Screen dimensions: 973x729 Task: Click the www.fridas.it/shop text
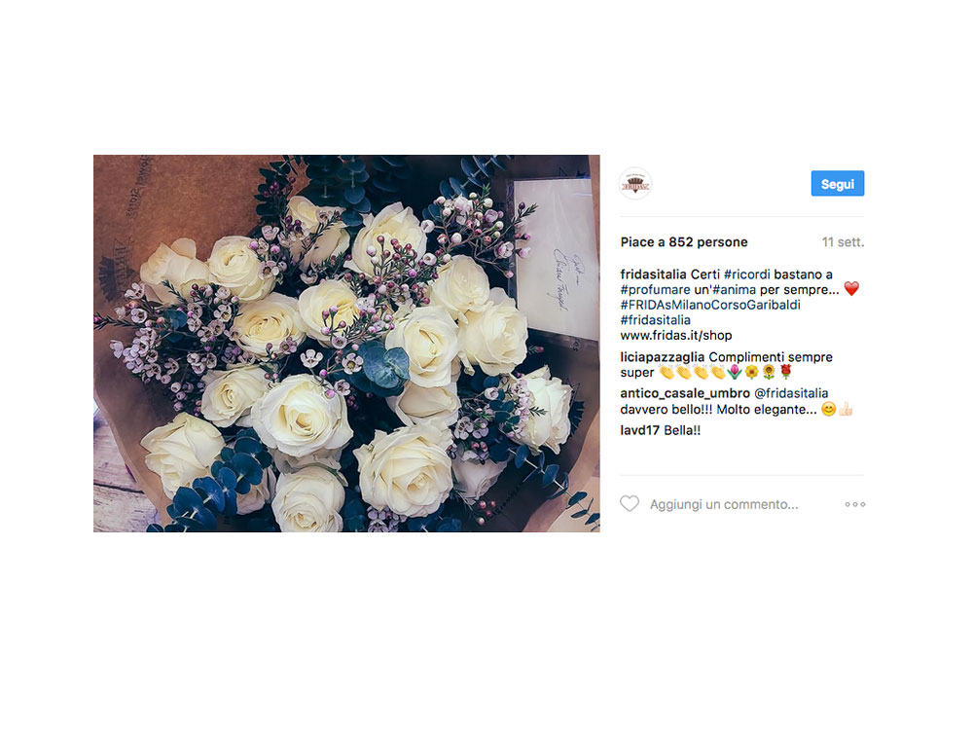click(676, 336)
